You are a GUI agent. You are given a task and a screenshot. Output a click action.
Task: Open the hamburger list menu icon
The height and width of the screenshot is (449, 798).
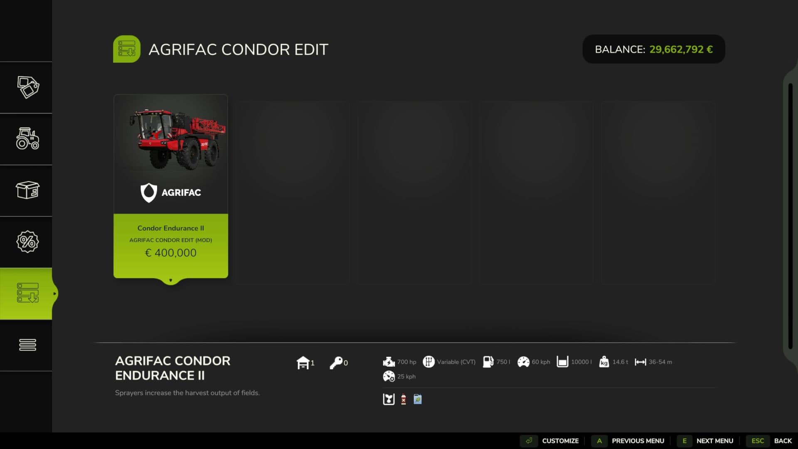27,345
